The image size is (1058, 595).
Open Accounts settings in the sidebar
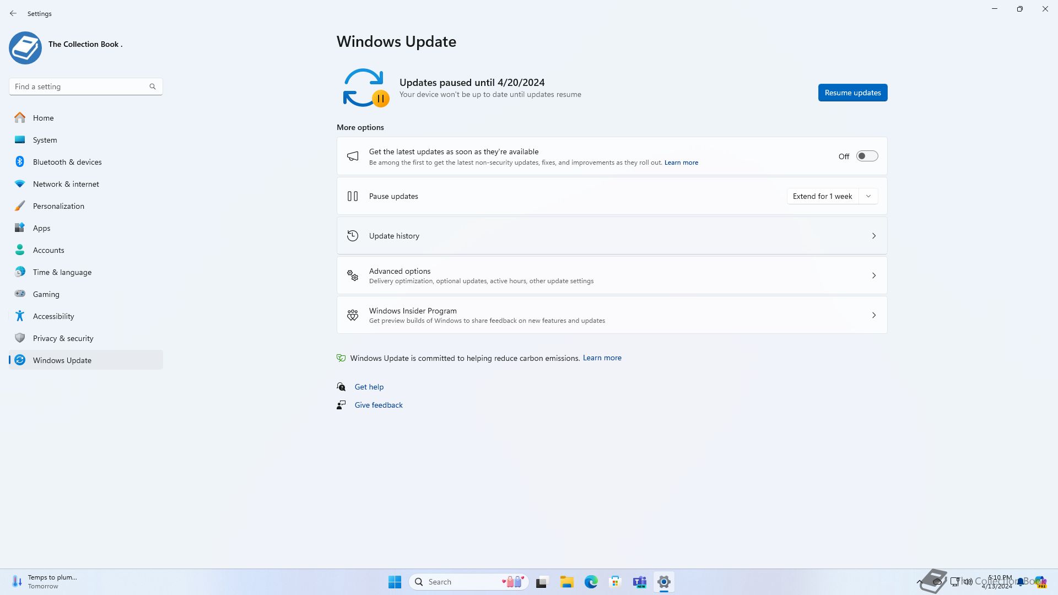coord(85,250)
